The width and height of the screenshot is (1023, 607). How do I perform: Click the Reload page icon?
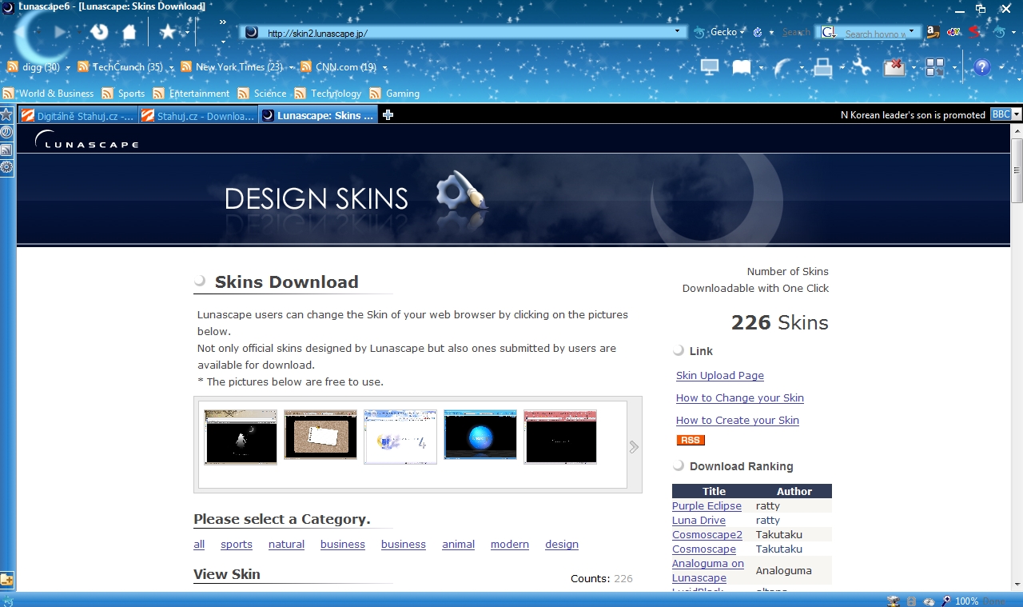point(99,32)
